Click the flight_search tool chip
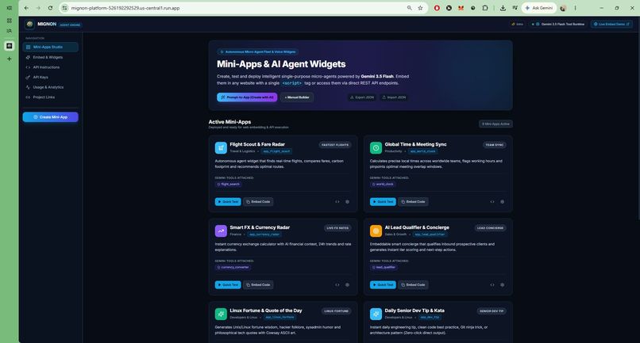The image size is (640, 343). pos(229,184)
